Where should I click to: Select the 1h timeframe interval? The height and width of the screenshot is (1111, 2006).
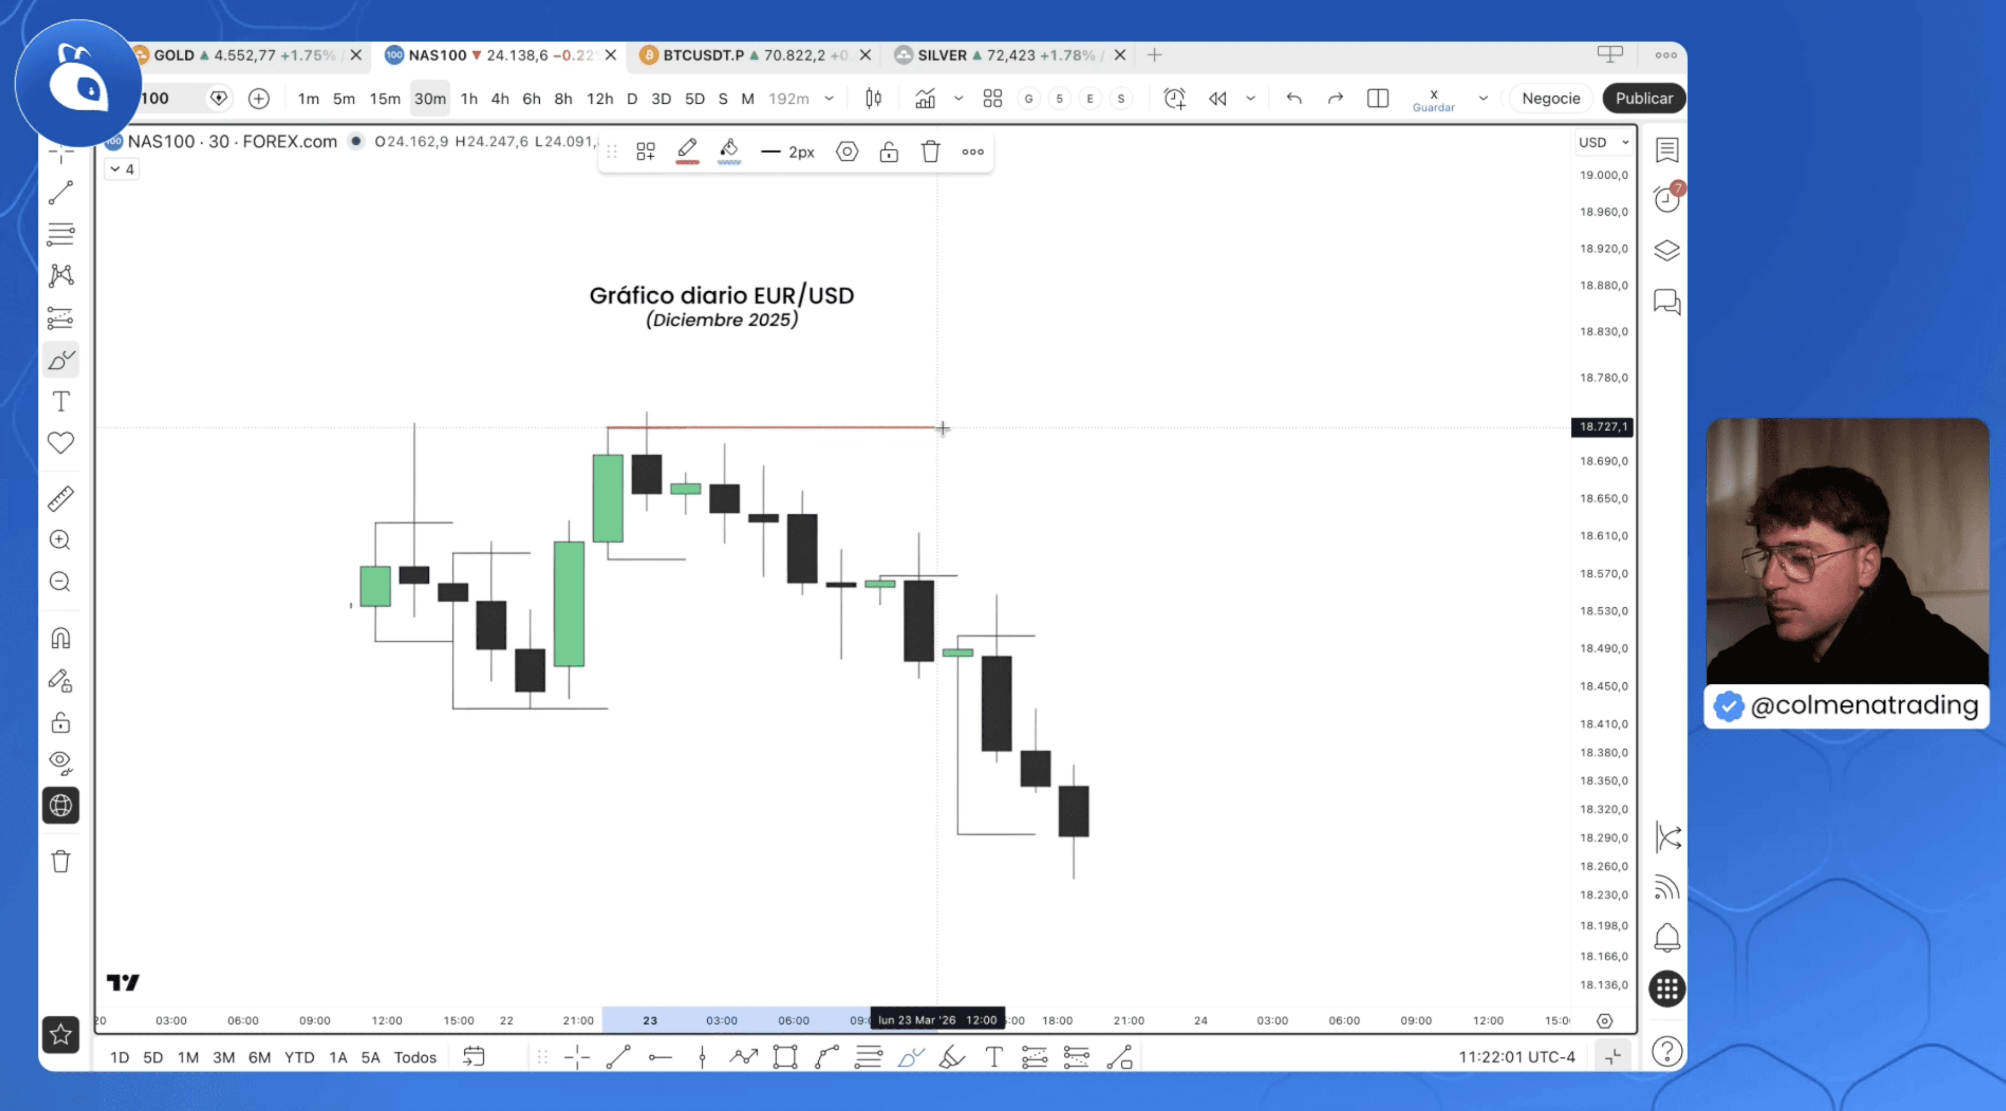pos(469,99)
